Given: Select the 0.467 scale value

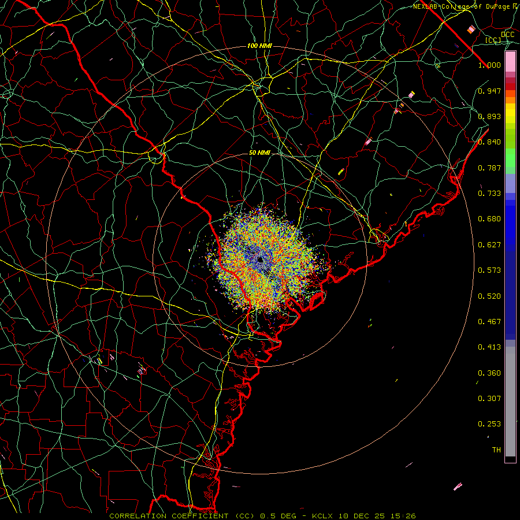Looking at the screenshot, I should [489, 321].
